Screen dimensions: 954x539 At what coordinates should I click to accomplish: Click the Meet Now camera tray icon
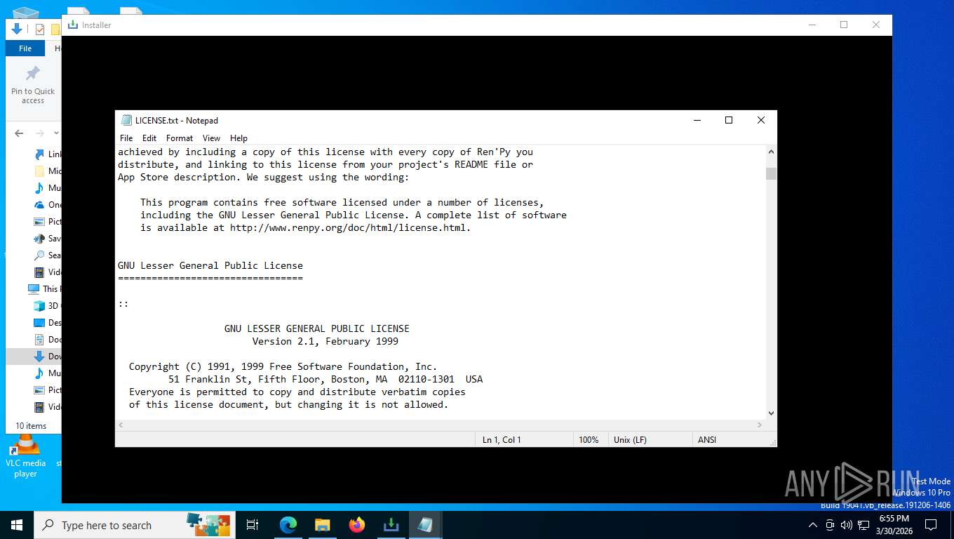[x=830, y=525]
